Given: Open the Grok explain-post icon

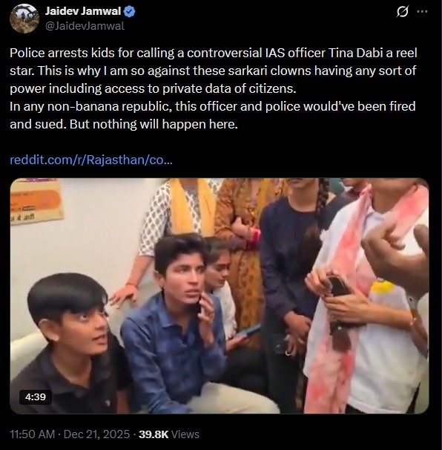Looking at the screenshot, I should [x=402, y=12].
